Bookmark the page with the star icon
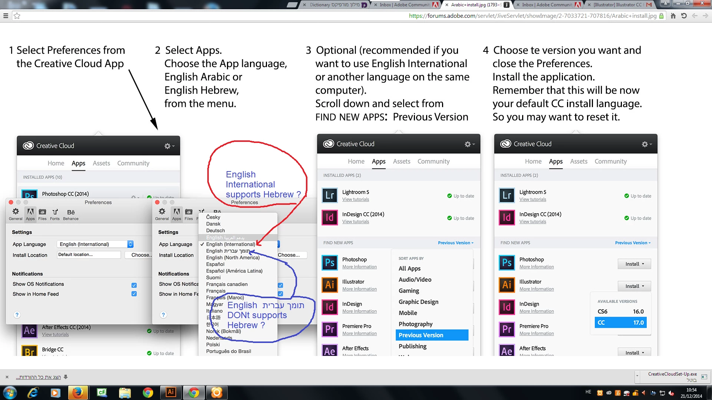Image resolution: width=712 pixels, height=400 pixels. pos(17,16)
